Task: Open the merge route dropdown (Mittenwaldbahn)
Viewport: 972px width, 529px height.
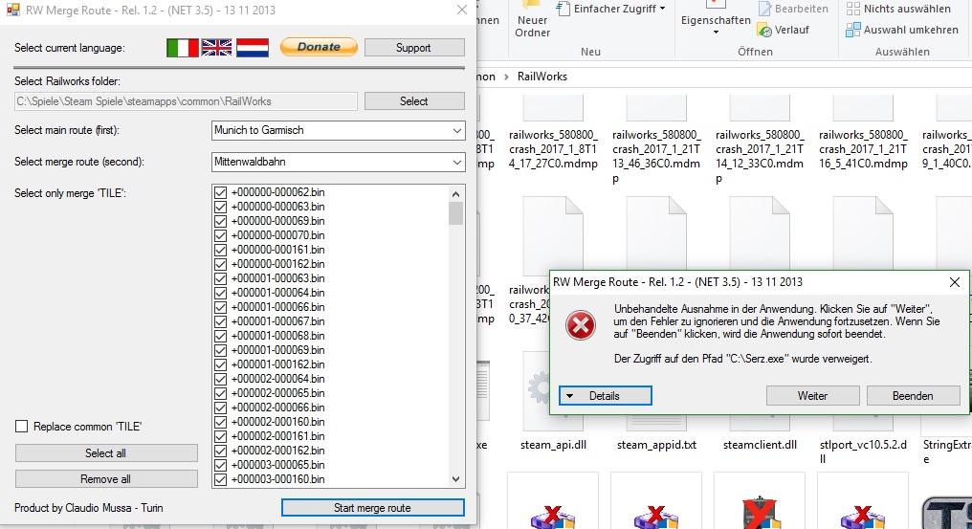Action: 338,162
